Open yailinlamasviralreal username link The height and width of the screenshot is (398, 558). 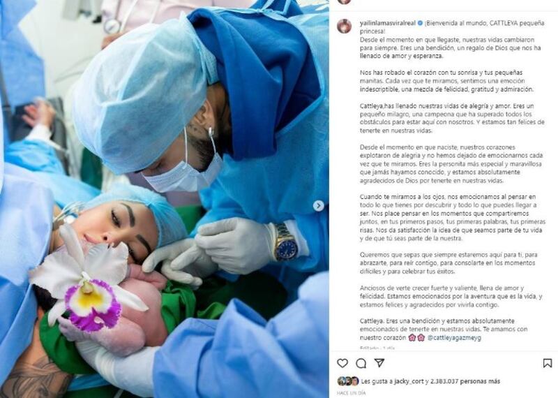388,23
